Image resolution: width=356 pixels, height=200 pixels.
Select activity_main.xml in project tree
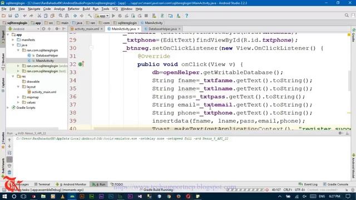[44, 92]
